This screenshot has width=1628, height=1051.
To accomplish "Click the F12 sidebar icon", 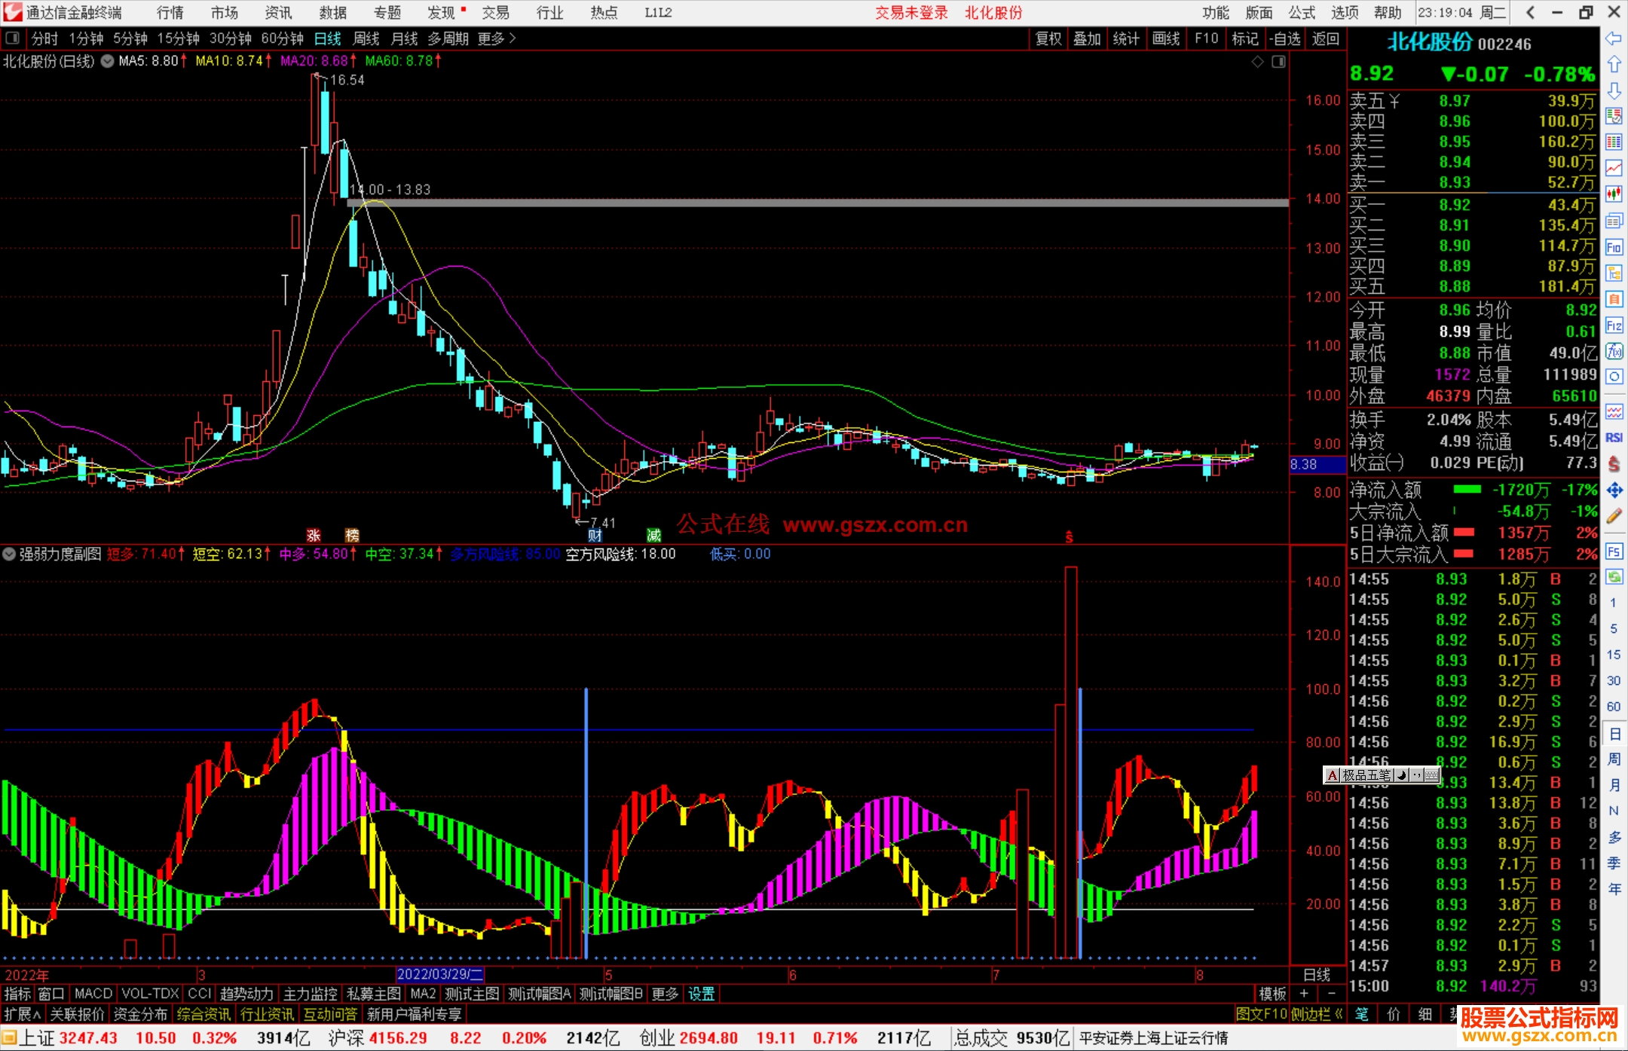I will click(1614, 325).
